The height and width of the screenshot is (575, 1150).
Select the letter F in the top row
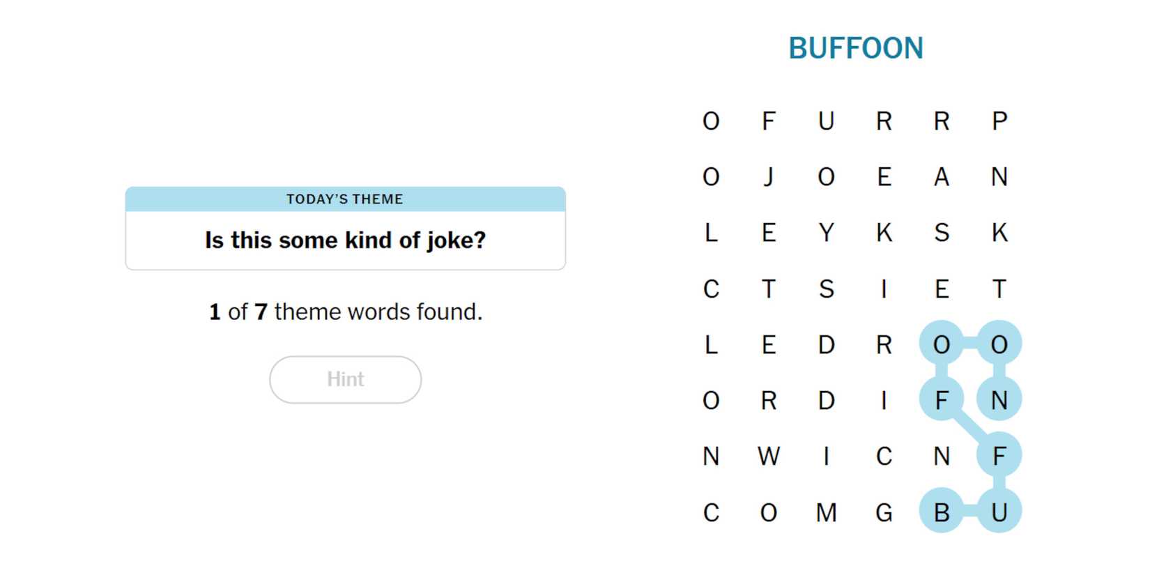click(768, 121)
